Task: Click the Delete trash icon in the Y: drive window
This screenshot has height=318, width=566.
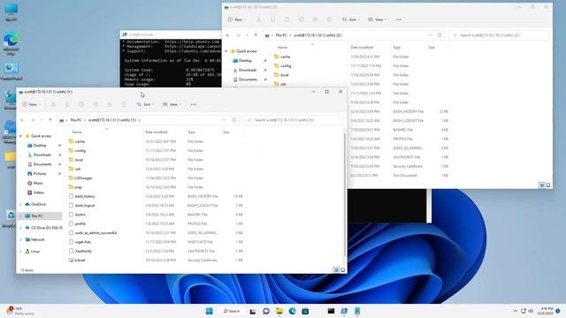Action: pyautogui.click(x=124, y=104)
